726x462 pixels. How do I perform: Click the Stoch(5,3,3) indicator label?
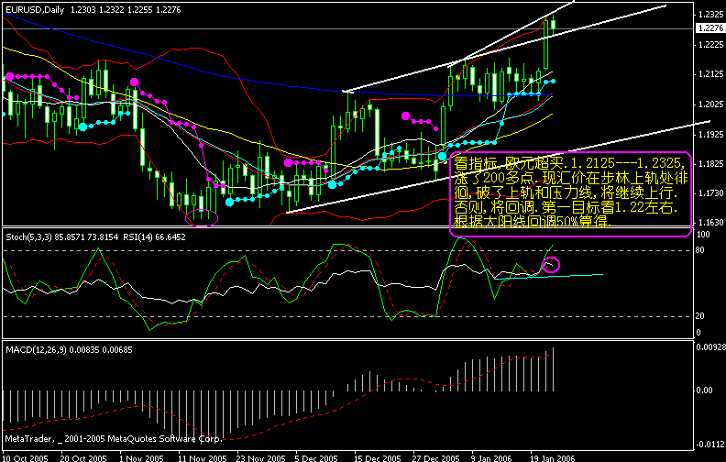click(x=29, y=237)
